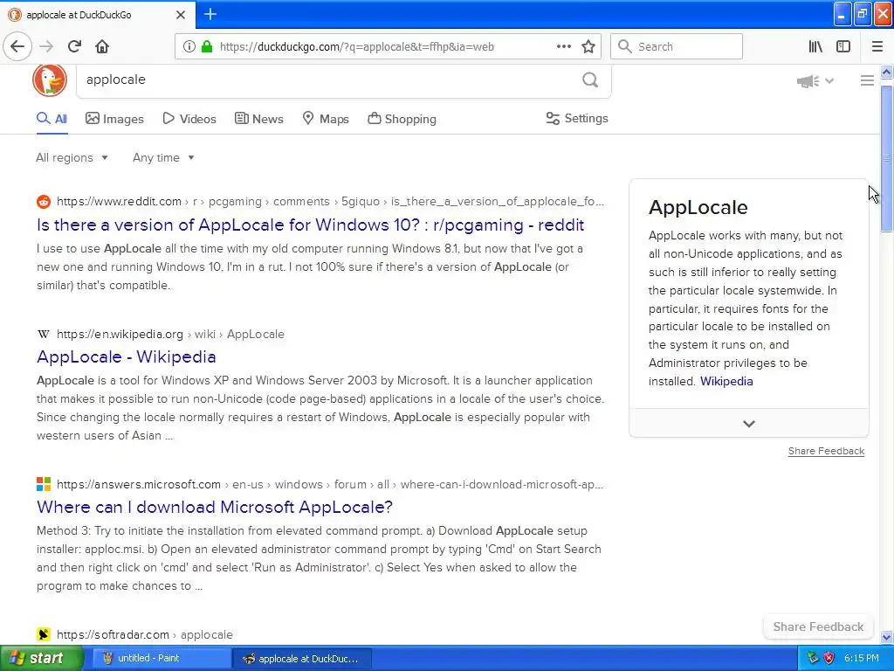Viewport: 894px width, 671px height.
Task: Open the Any time filter dropdown
Action: pos(163,157)
